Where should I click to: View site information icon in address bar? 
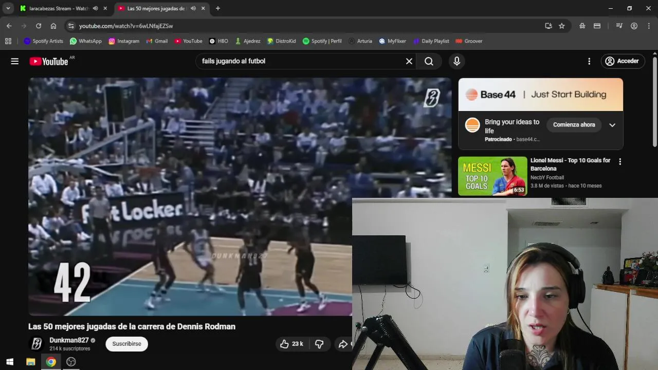pos(71,26)
